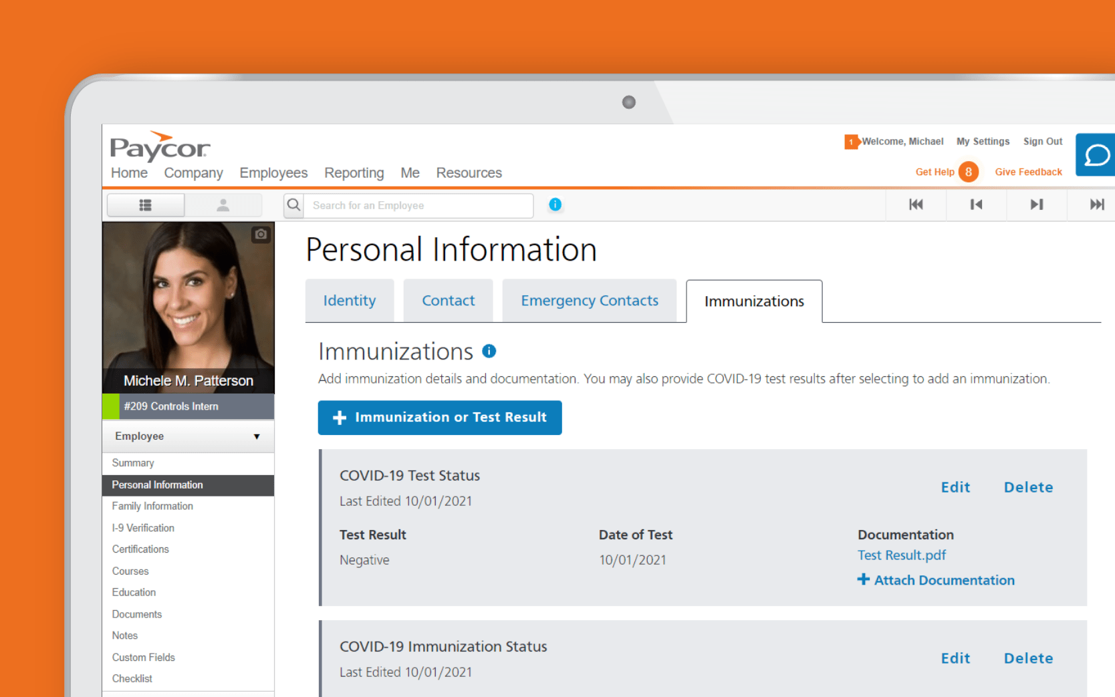Open the Test Result.pdf document
Screen dimensions: 1115x697
[902, 555]
